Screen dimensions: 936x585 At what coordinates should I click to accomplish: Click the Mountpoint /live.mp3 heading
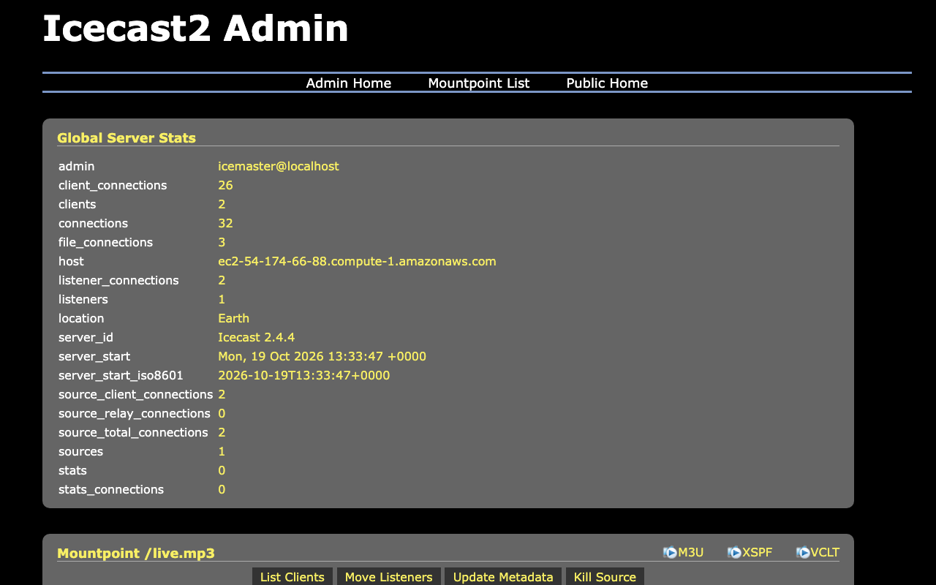136,554
